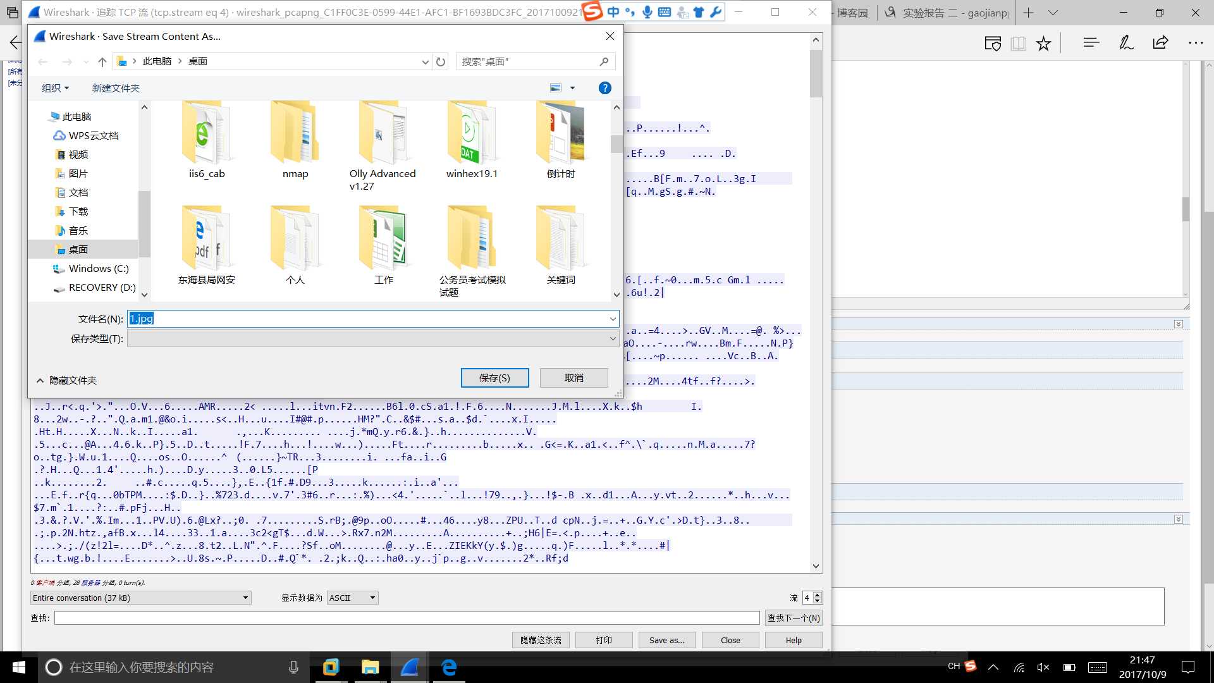Open the 保存类型 combo box
The height and width of the screenshot is (683, 1214).
[372, 338]
